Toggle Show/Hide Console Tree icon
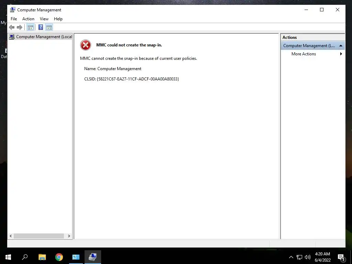 click(30, 27)
